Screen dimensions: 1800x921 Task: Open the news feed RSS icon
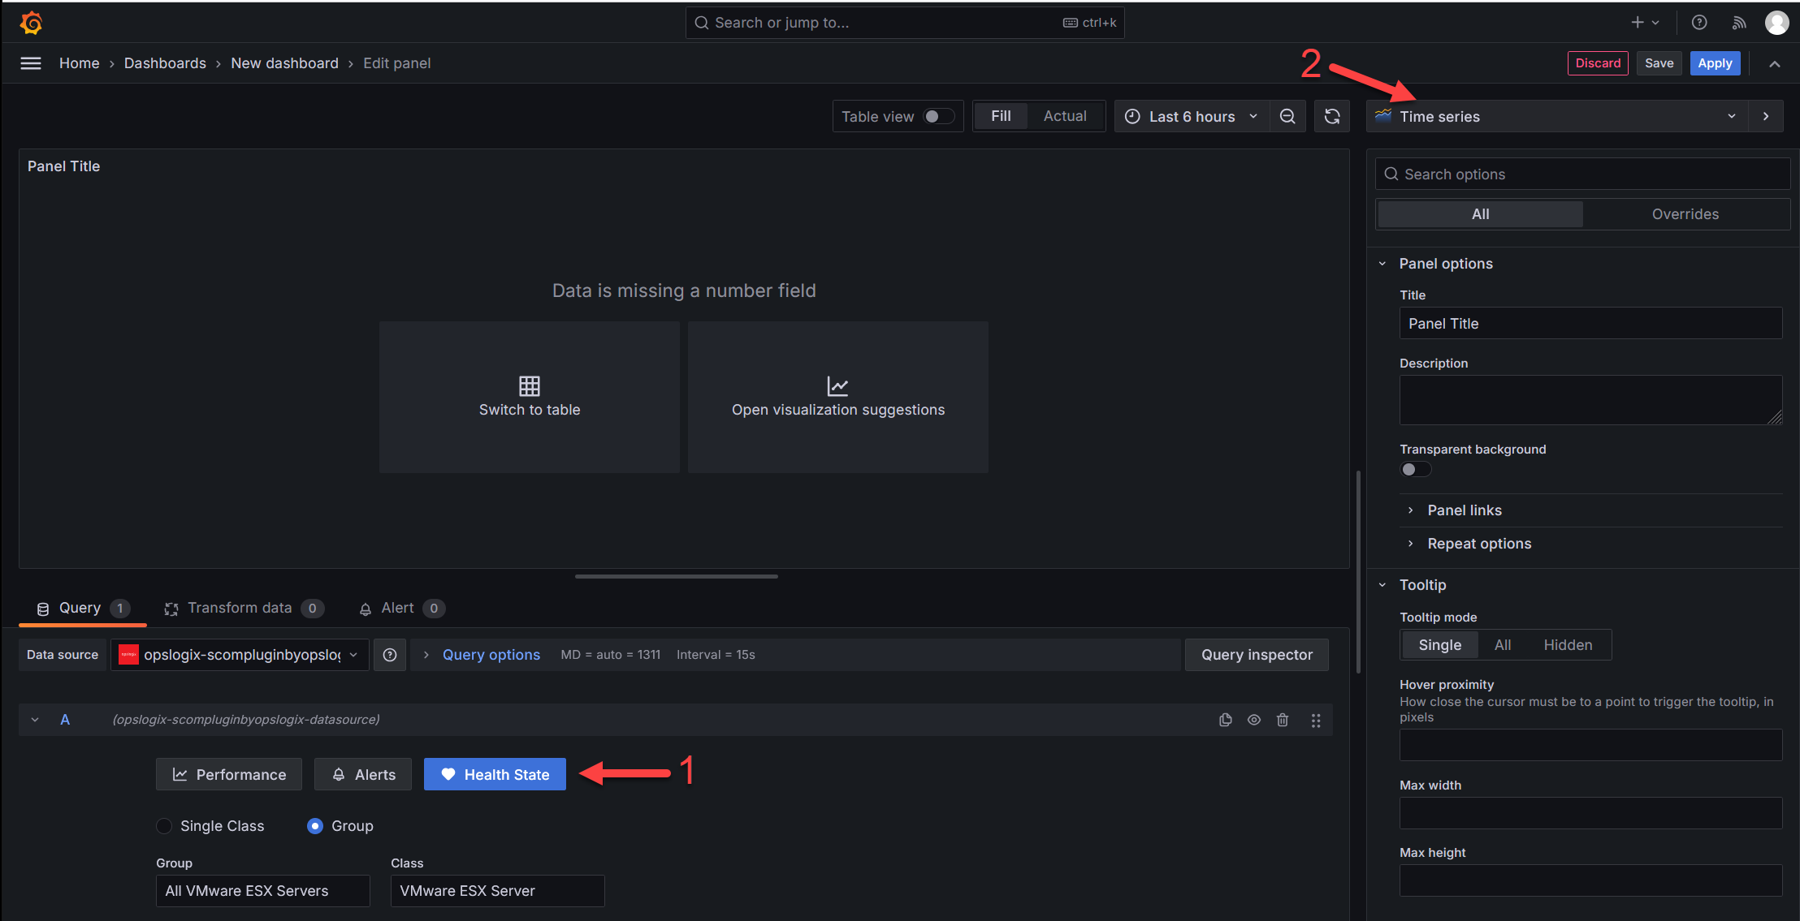[x=1739, y=23]
